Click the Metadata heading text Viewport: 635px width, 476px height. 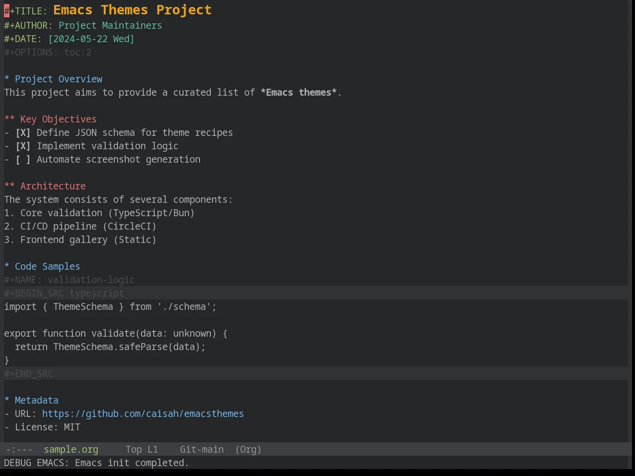pyautogui.click(x=37, y=400)
